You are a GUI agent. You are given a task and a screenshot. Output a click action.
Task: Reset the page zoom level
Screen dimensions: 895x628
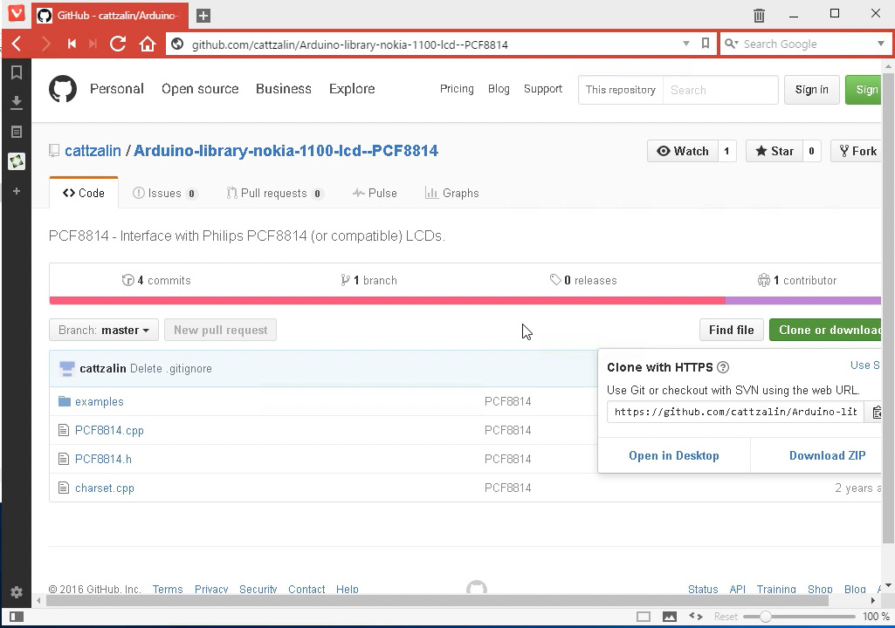tap(726, 617)
